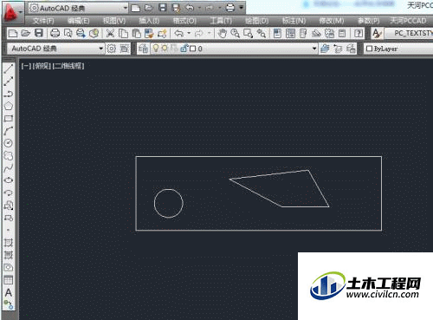Open Plot Preview in standard toolbar
Viewport: 433px width, 320px height.
coord(68,33)
